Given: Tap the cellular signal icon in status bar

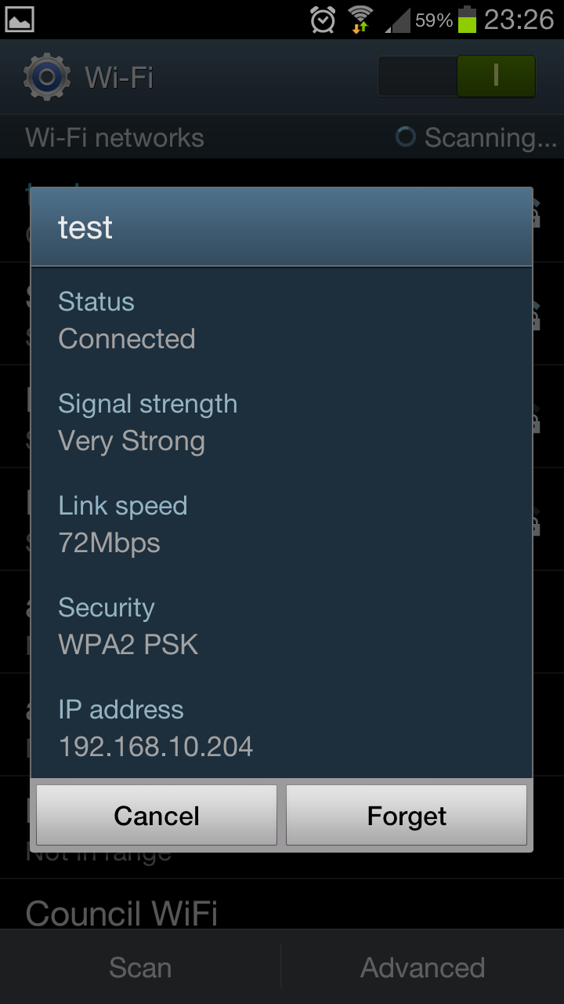Looking at the screenshot, I should point(399,19).
